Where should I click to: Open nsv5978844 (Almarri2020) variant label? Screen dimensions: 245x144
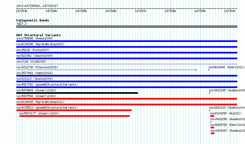[36, 90]
